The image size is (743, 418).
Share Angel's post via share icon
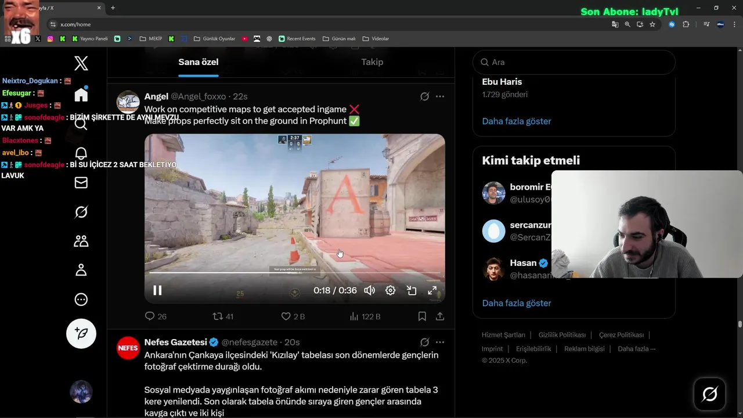[440, 316]
